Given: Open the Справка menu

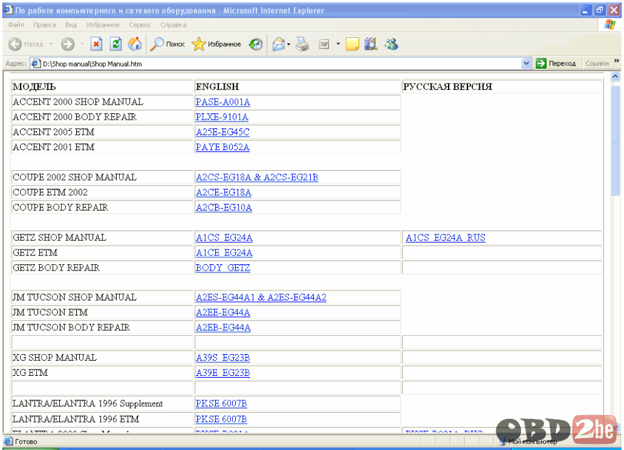Looking at the screenshot, I should [173, 25].
